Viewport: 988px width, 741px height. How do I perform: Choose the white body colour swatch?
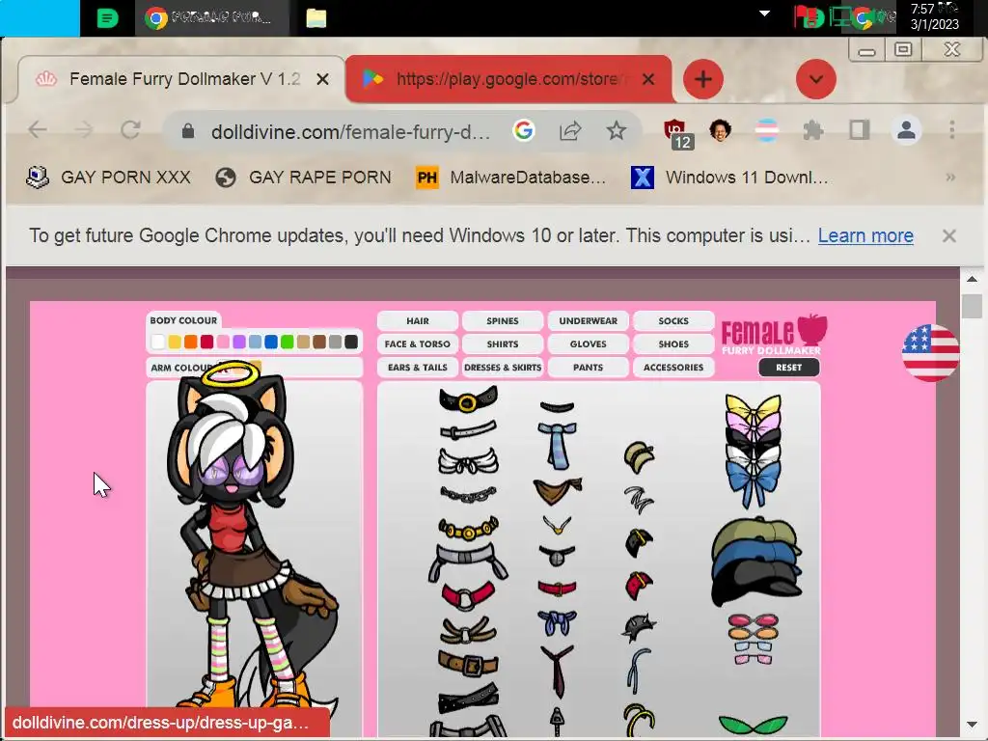point(158,342)
